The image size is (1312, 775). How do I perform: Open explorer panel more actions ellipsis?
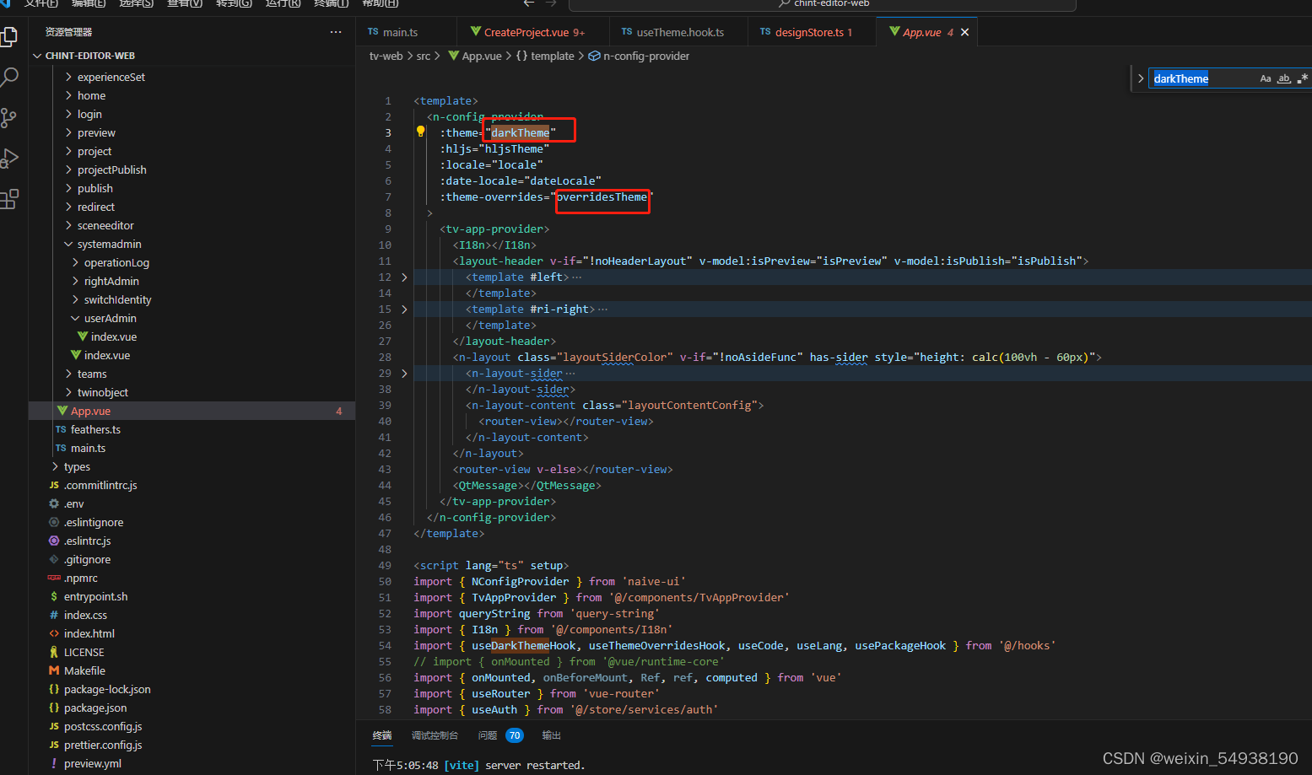tap(336, 32)
